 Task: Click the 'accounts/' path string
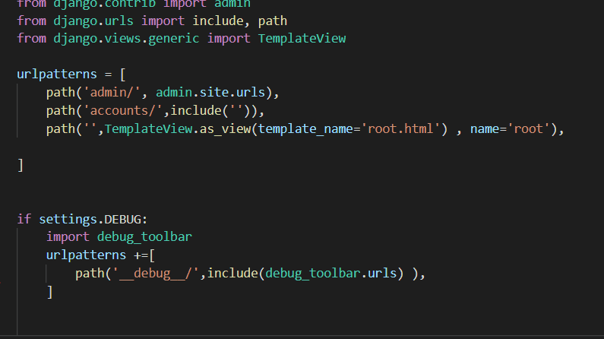[x=122, y=111]
